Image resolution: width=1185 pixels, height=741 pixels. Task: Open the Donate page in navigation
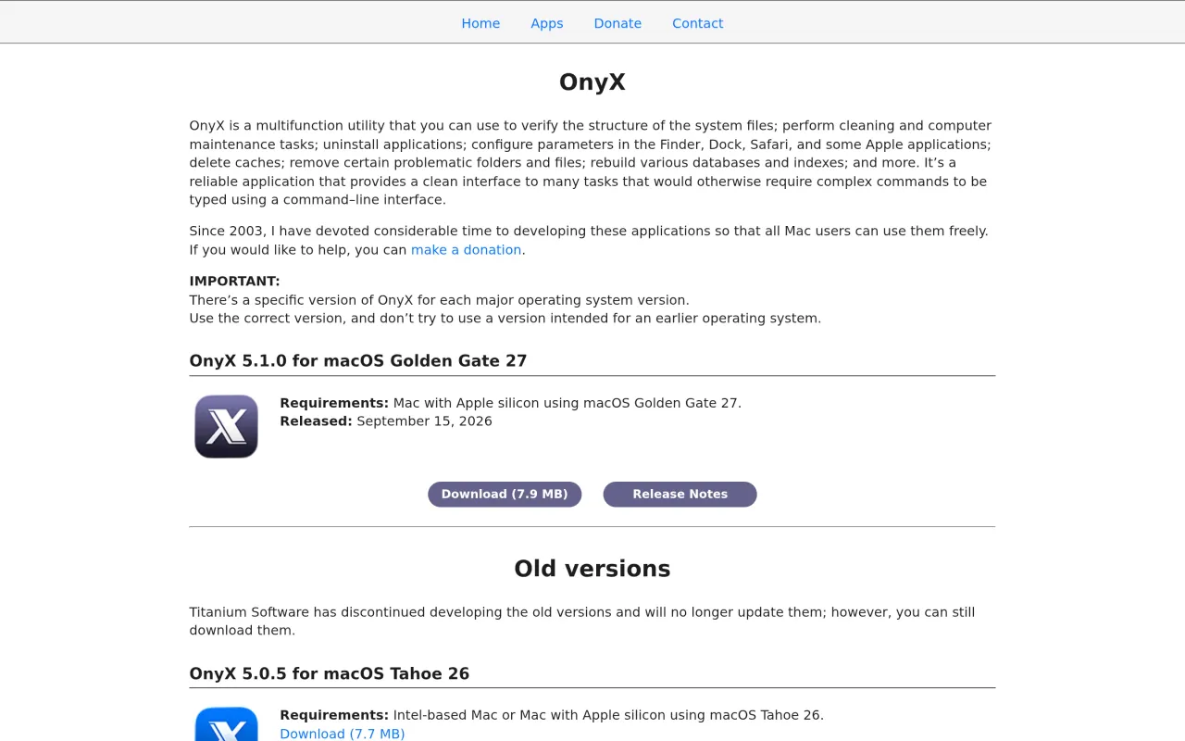coord(617,23)
